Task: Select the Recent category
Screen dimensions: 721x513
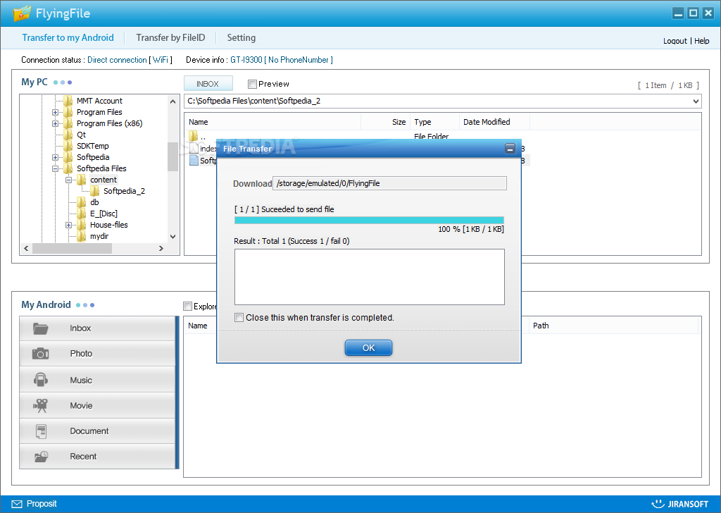Action: [x=97, y=457]
